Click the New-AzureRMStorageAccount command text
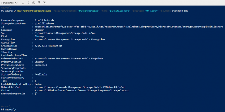This screenshot has height=112, width=225. tap(34, 11)
